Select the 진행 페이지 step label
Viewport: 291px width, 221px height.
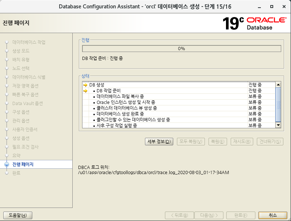pos(23,164)
